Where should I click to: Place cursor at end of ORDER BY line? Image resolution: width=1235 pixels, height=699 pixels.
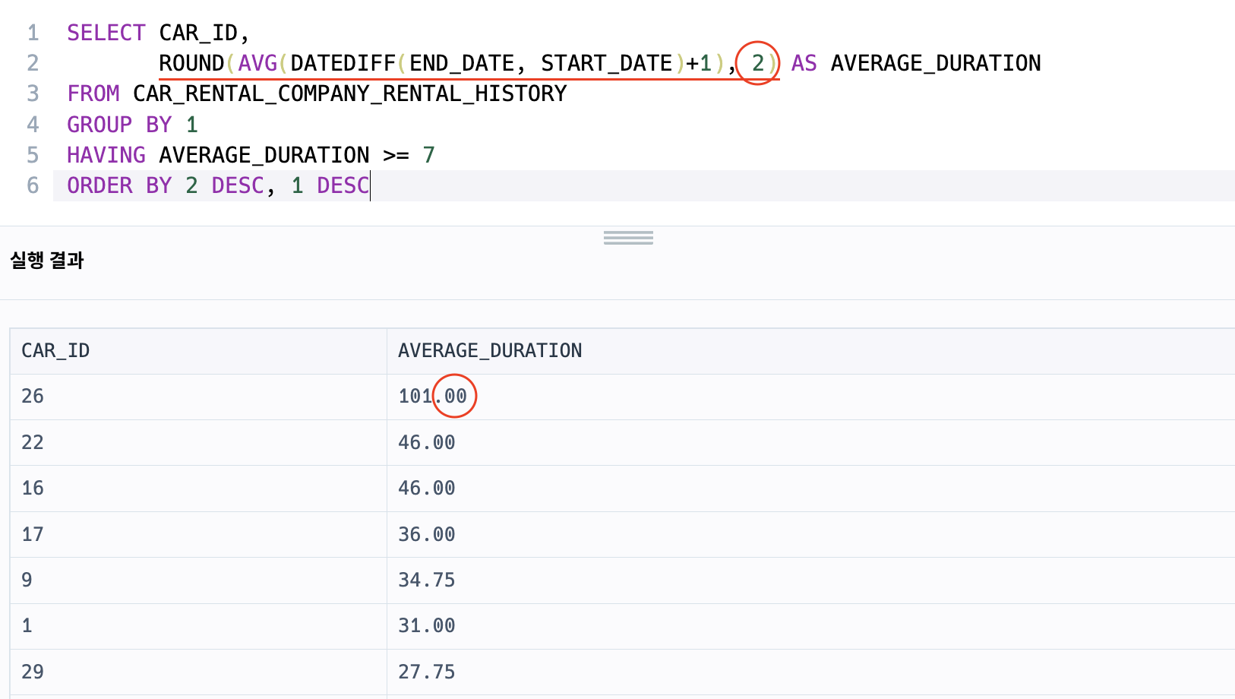[370, 185]
